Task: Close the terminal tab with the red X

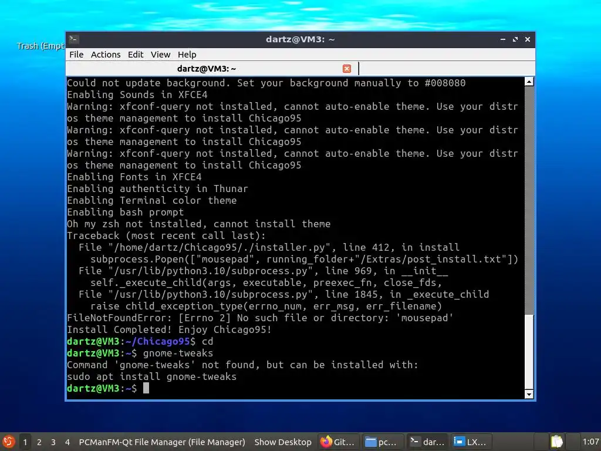Action: click(347, 69)
